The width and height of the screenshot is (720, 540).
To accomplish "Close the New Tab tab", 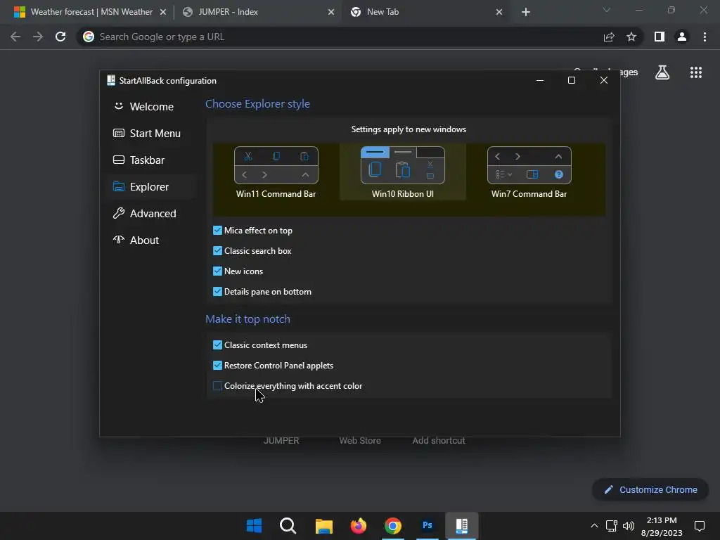I will (x=499, y=12).
